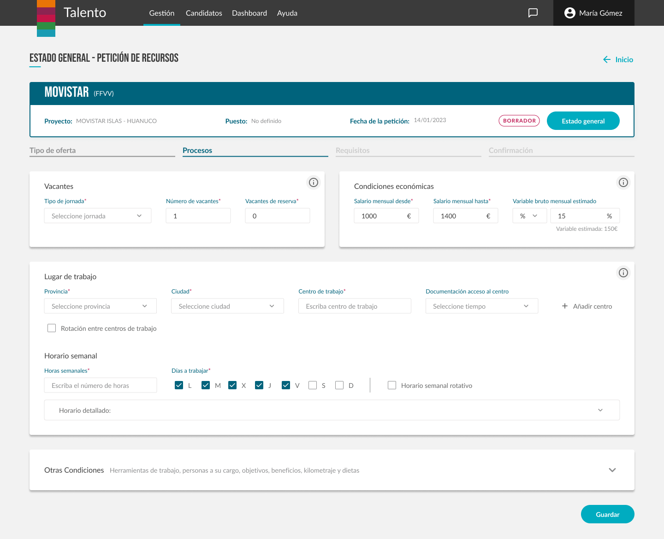This screenshot has height=539, width=664.
Task: Enable Rotación entre centros de trabajo
Action: coord(52,328)
